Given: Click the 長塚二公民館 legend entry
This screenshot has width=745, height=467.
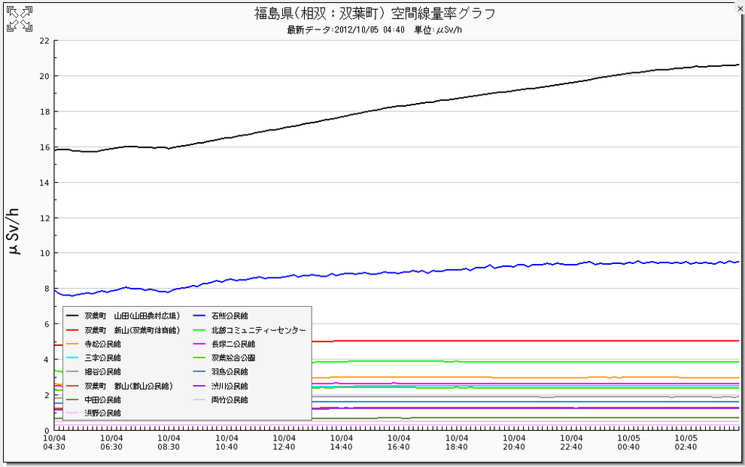Looking at the screenshot, I should pos(233,344).
